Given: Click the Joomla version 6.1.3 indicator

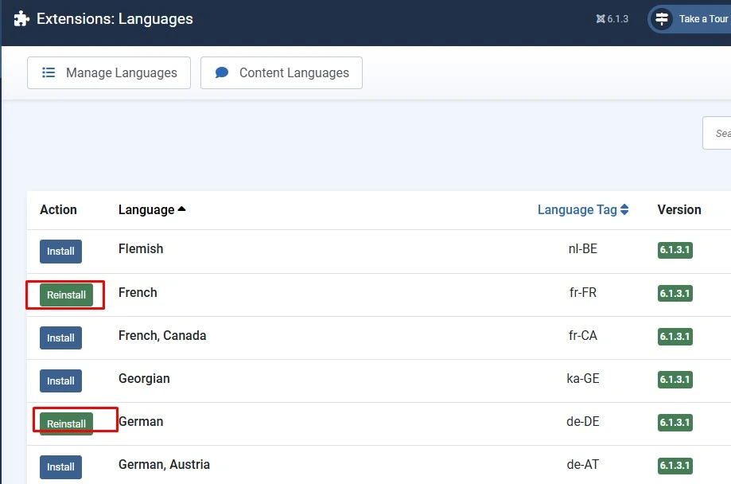Looking at the screenshot, I should tap(612, 18).
